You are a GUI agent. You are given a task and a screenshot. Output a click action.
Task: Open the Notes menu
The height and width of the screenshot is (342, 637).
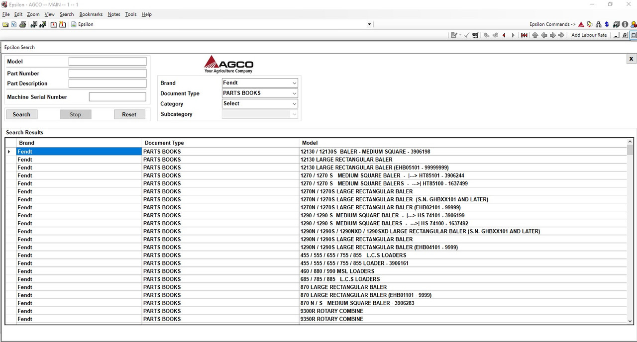pos(114,14)
